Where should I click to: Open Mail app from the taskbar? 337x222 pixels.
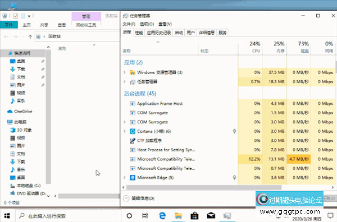pyautogui.click(x=211, y=215)
